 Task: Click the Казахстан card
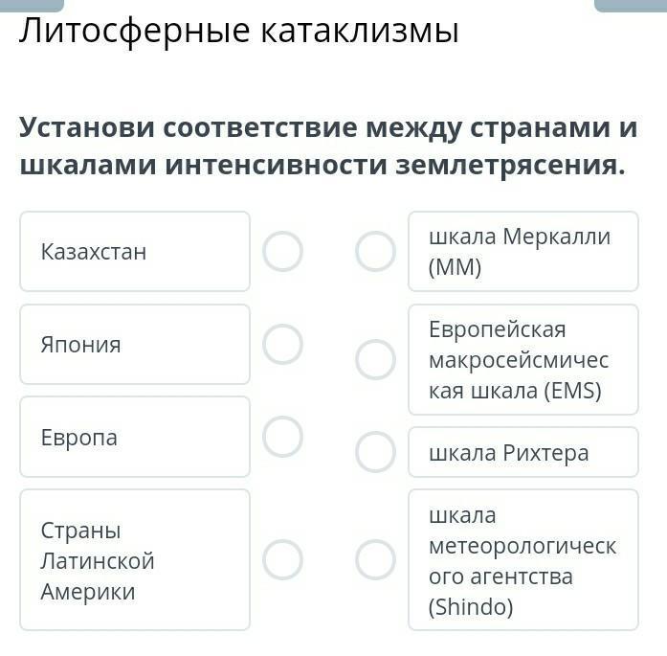135,251
